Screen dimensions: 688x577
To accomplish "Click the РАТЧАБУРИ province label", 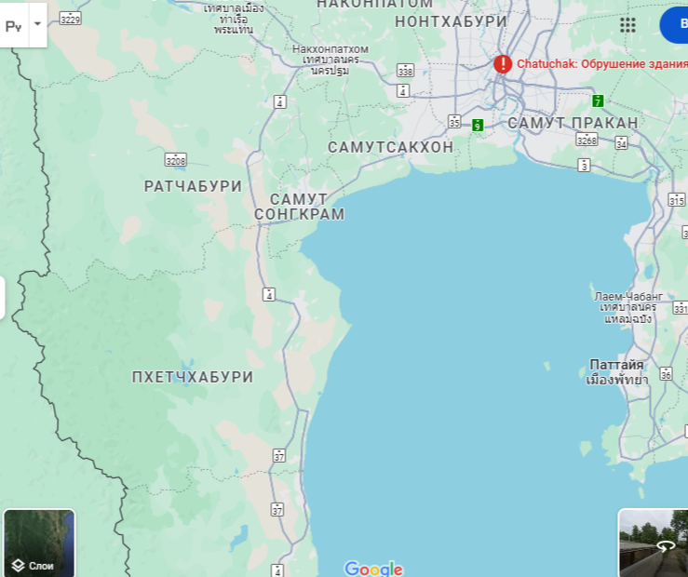I will pos(193,186).
